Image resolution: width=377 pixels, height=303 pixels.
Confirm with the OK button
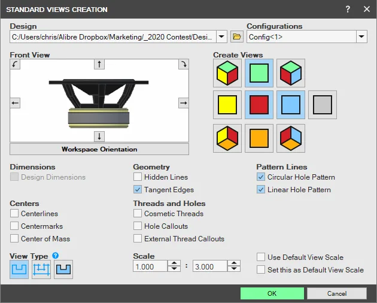pyautogui.click(x=272, y=293)
